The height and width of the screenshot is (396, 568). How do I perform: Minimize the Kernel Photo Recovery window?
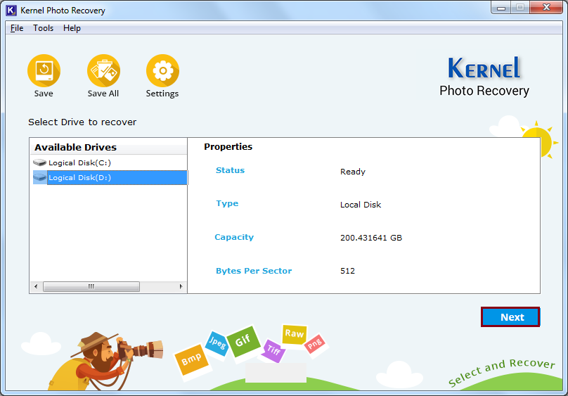tap(501, 7)
